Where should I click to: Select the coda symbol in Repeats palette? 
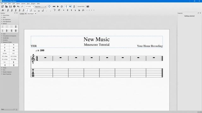coord(14,47)
